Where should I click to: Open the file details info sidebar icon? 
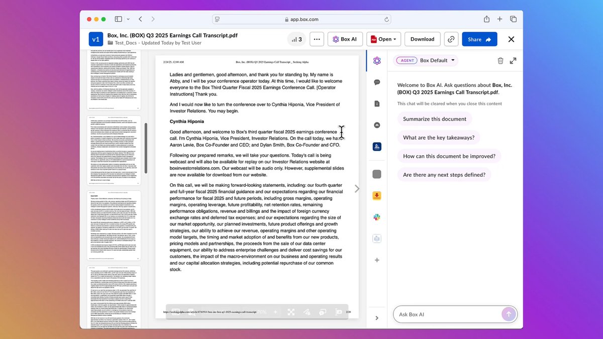[377, 103]
